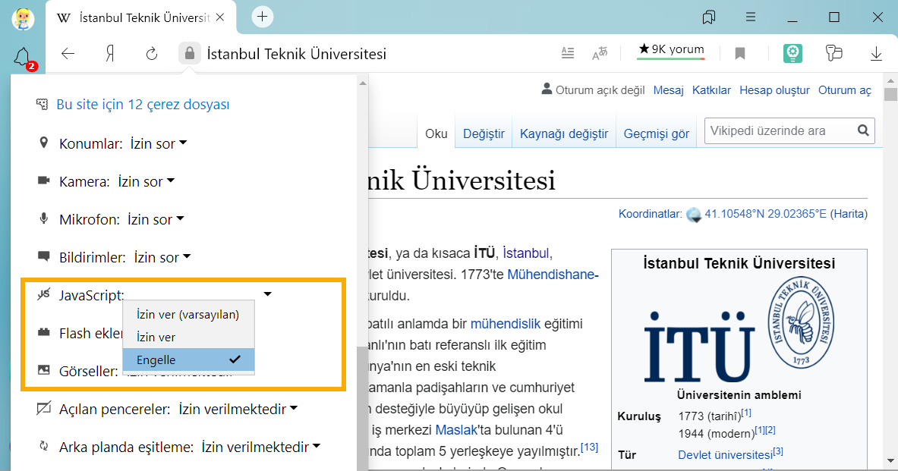Click the notifications bell icon
Screen dimensions: 898x471
click(x=22, y=57)
